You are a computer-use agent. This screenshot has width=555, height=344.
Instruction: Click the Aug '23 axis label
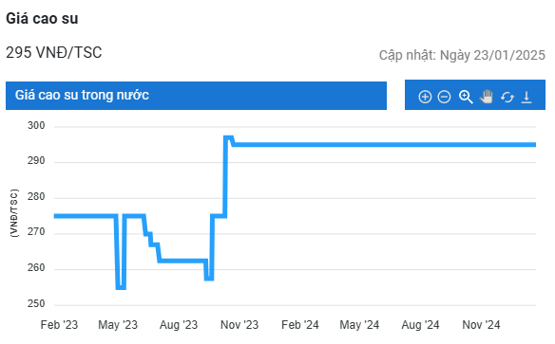179,325
